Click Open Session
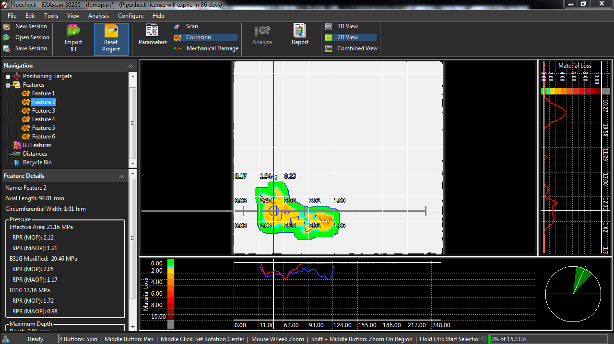 click(x=32, y=37)
